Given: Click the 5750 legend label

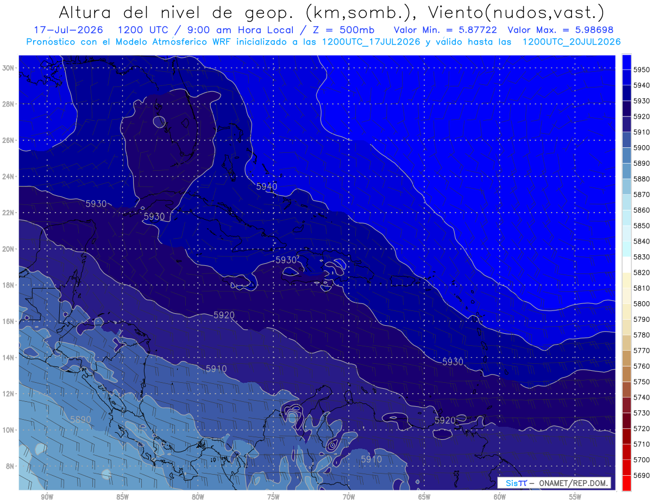Looking at the screenshot, I should tap(642, 382).
